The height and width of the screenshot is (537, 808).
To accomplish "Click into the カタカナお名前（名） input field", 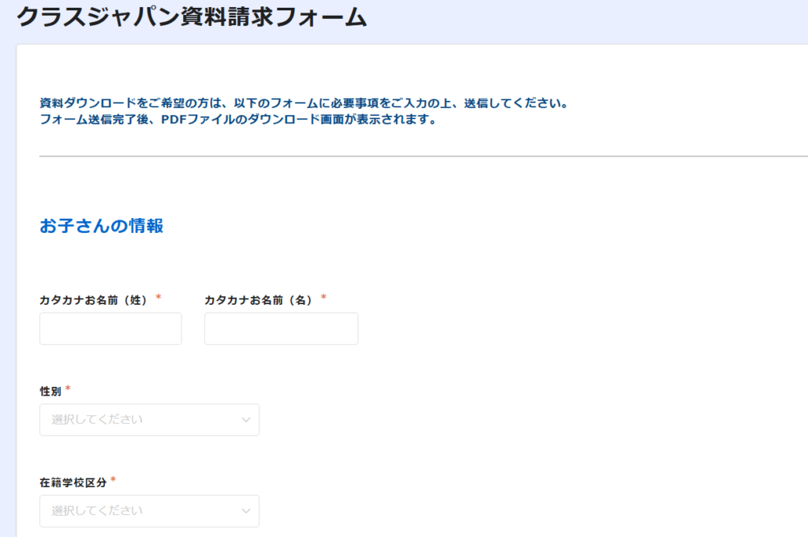I will (x=281, y=329).
